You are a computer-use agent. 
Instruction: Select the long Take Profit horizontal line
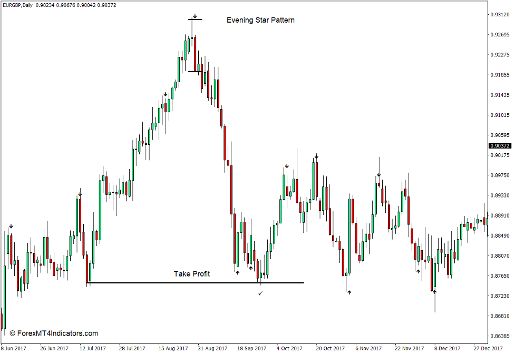(195, 282)
